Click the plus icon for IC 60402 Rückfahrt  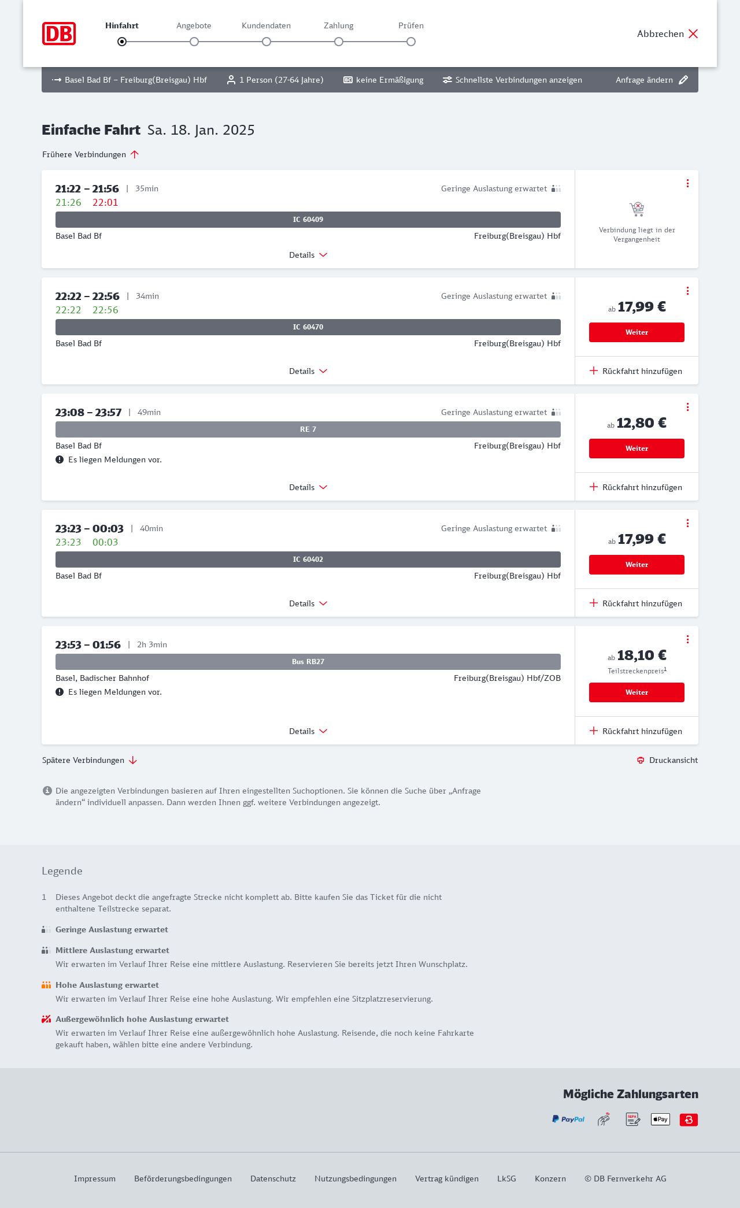pyautogui.click(x=594, y=603)
